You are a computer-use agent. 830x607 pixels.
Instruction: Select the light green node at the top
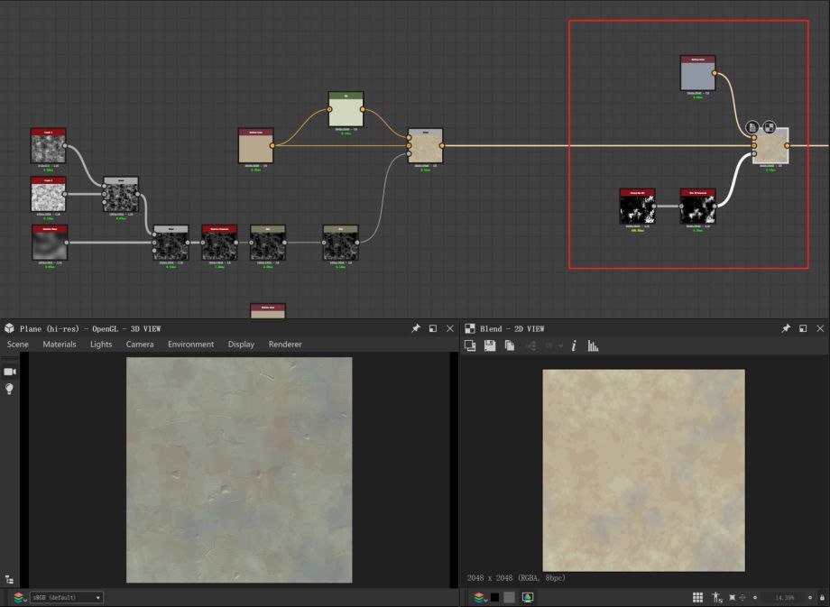coord(346,109)
